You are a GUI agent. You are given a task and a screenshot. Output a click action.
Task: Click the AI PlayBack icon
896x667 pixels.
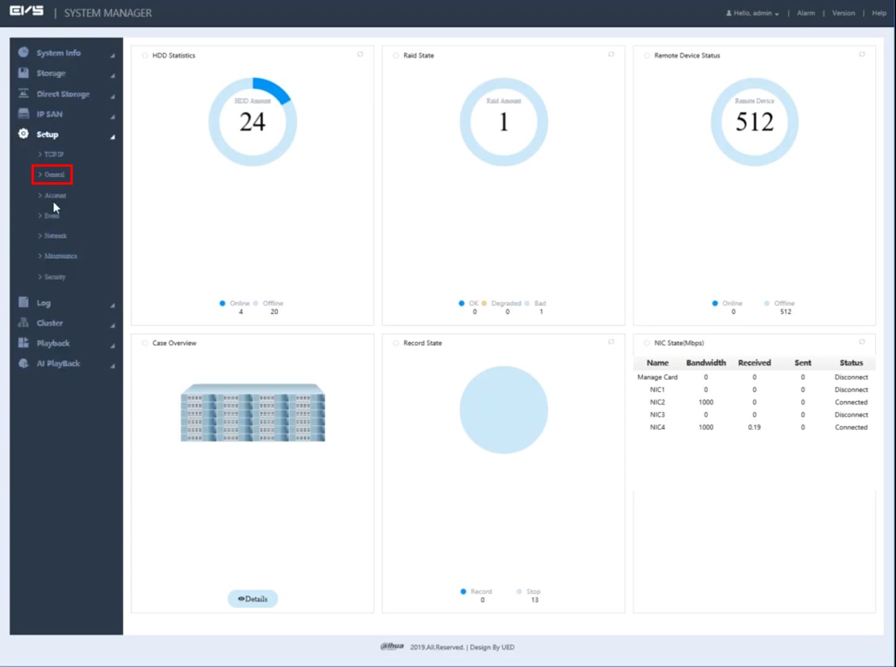click(x=23, y=363)
